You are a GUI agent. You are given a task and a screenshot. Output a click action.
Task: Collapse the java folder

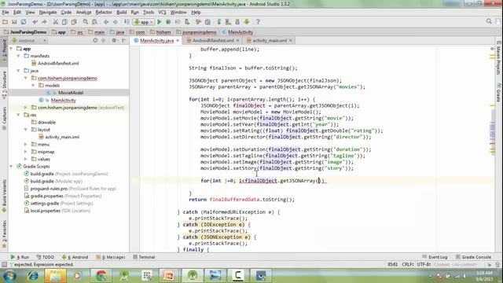(19, 71)
